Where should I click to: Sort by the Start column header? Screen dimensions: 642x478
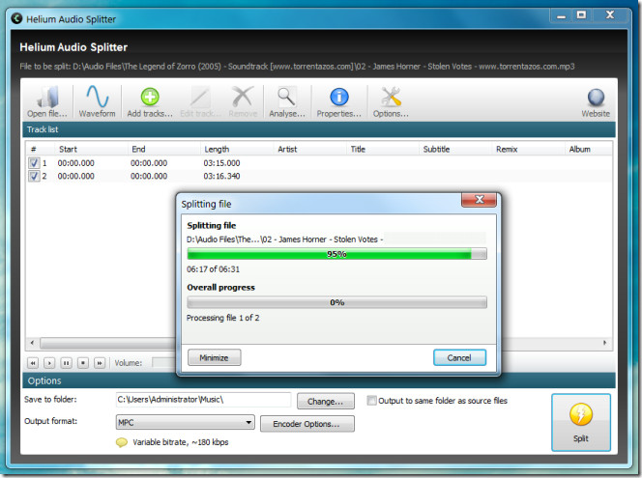[91, 150]
